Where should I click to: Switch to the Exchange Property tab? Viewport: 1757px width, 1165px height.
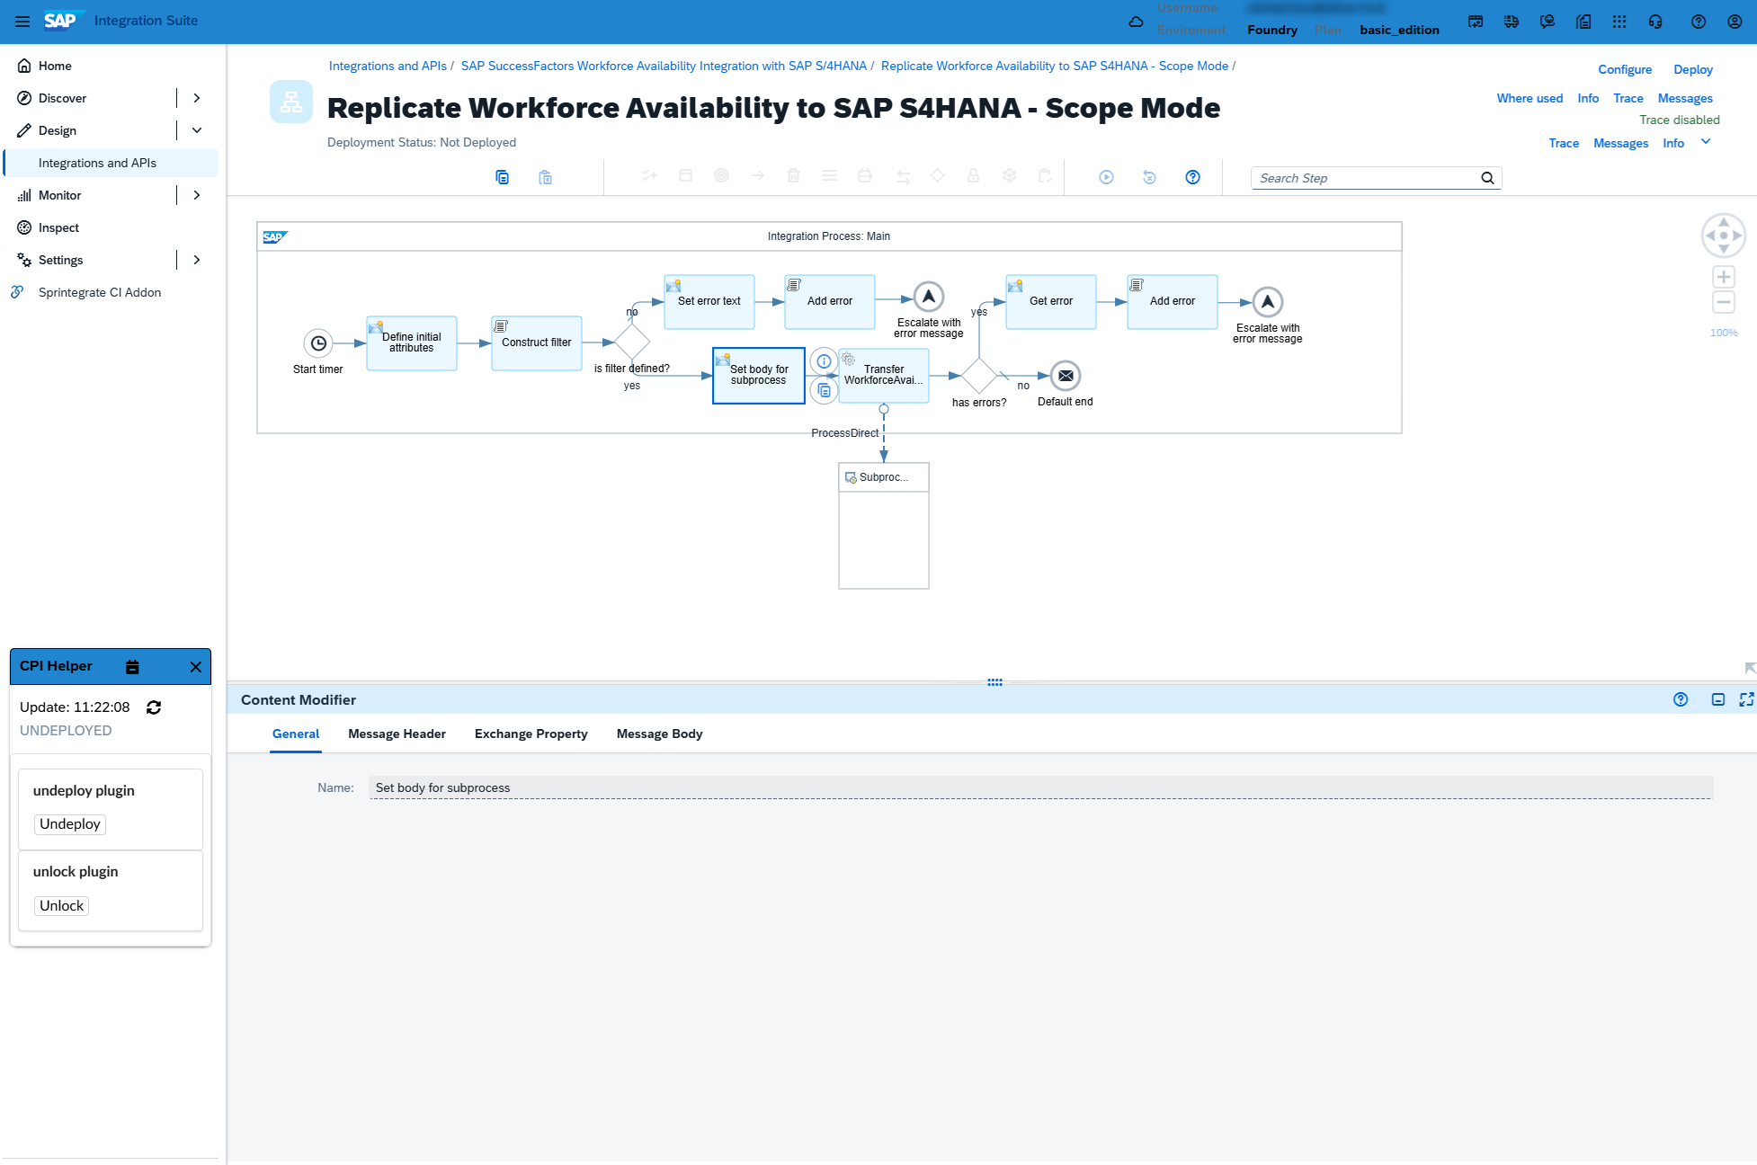(531, 734)
